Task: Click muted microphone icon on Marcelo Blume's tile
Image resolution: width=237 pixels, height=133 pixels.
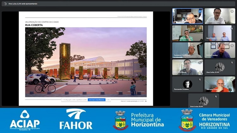Action: 200,62
